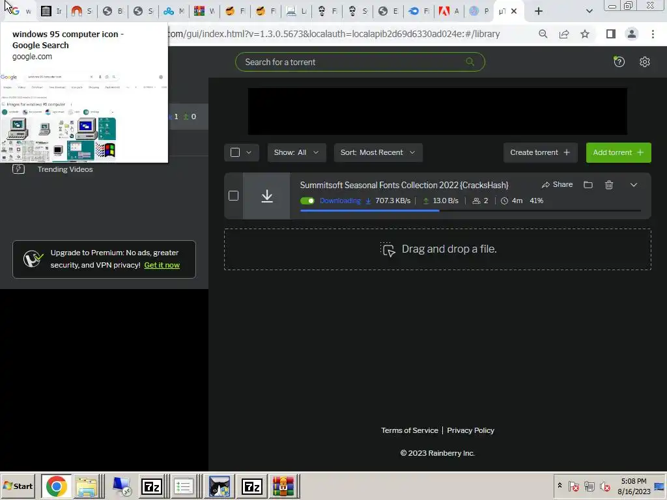Image resolution: width=667 pixels, height=500 pixels.
Task: Open the settings gear icon
Action: (644, 62)
